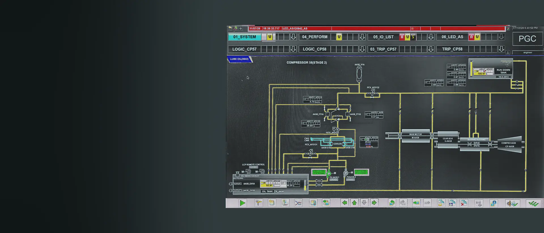Expand the TRIP_CP58 down-arrow picture tree

[501, 49]
